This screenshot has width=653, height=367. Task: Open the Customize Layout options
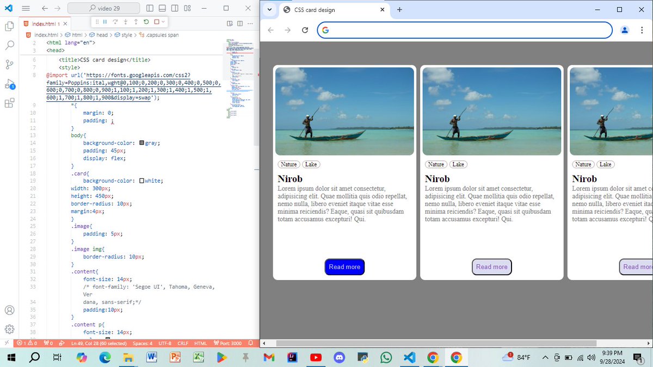tap(188, 8)
